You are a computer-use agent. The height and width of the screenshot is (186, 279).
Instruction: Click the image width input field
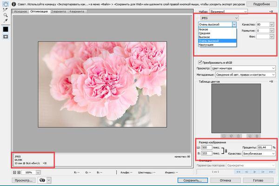point(207,147)
